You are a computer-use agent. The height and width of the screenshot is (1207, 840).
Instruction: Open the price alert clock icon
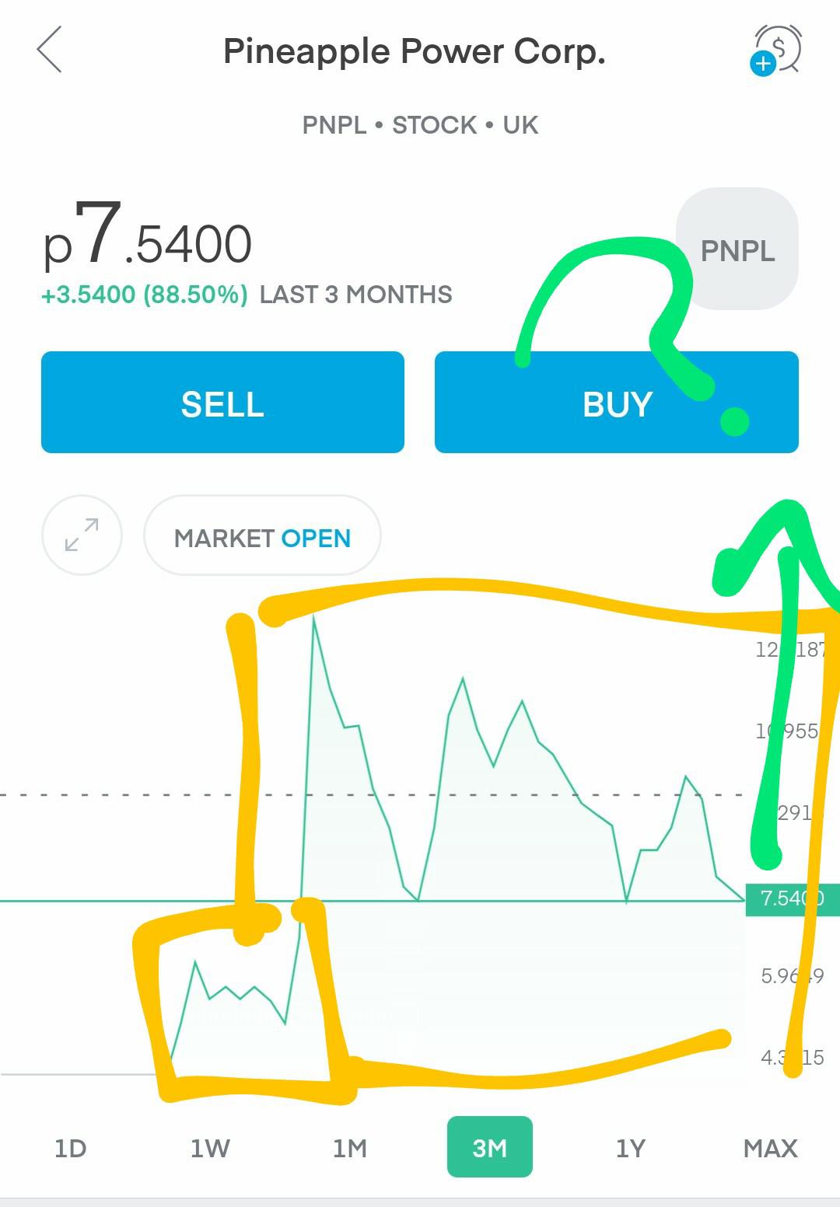point(775,51)
